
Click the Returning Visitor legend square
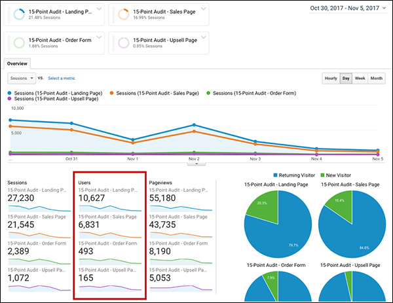(x=276, y=175)
